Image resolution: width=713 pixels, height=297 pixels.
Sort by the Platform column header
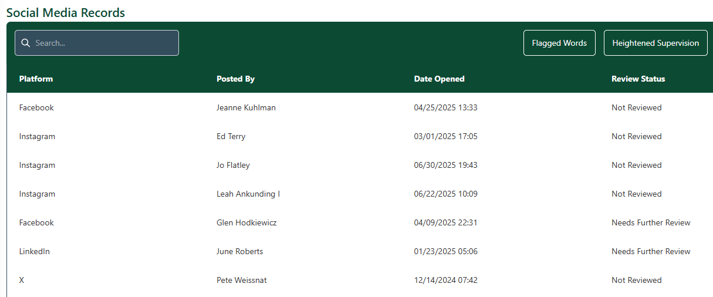coord(36,79)
